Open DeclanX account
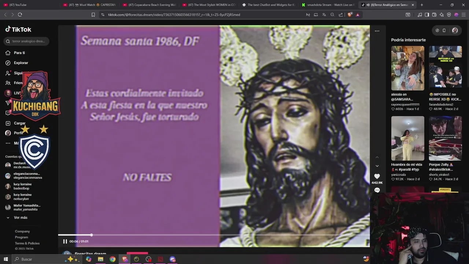 tap(18, 165)
